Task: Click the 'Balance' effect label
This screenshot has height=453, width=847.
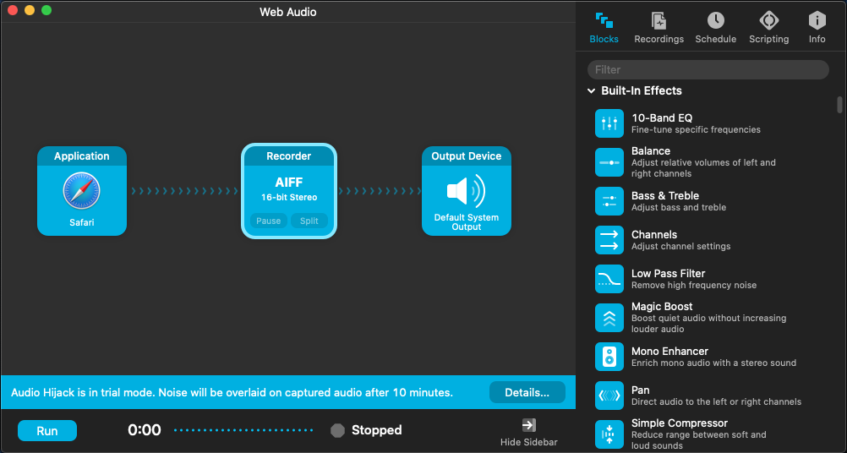Action: (650, 151)
